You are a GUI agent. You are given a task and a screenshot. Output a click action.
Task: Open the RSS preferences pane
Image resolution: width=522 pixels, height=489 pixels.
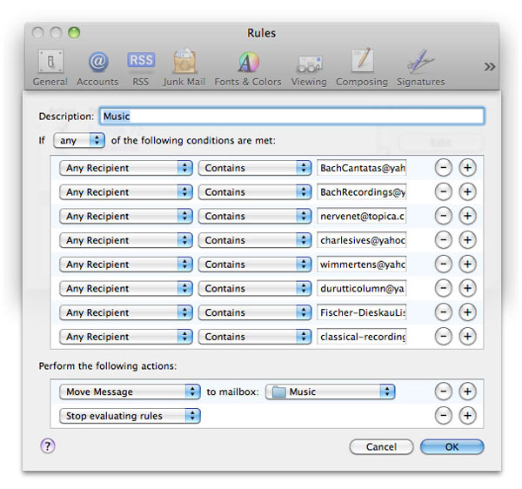tap(140, 68)
